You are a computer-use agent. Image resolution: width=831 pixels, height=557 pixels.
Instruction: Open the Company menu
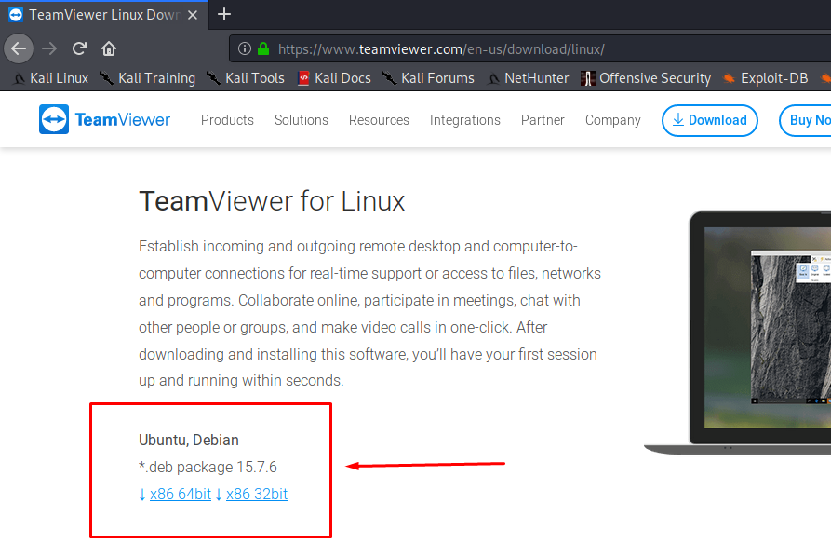(x=612, y=120)
